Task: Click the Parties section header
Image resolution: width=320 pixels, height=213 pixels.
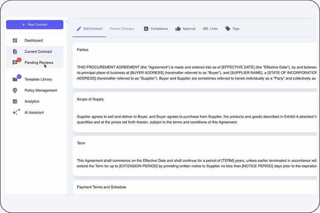Action: pos(83,50)
